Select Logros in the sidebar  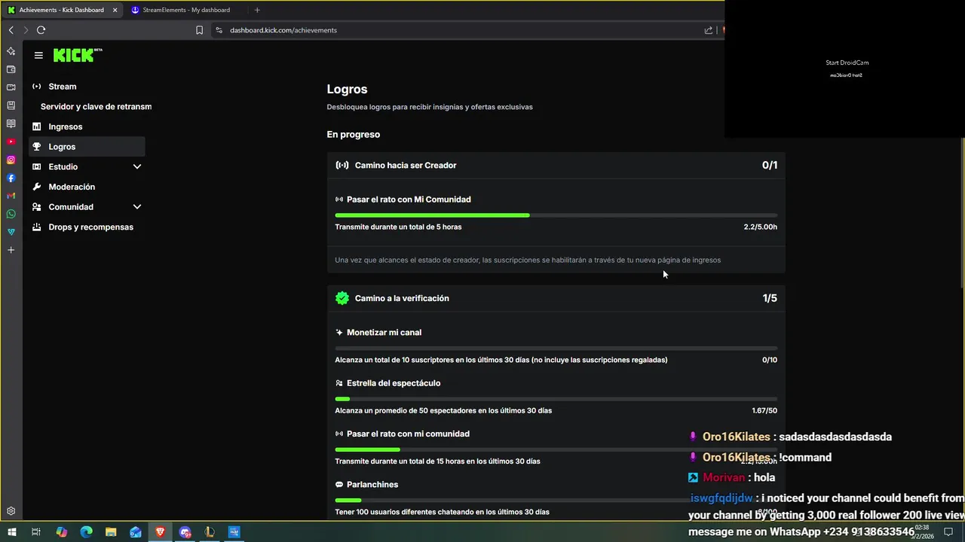pos(87,147)
